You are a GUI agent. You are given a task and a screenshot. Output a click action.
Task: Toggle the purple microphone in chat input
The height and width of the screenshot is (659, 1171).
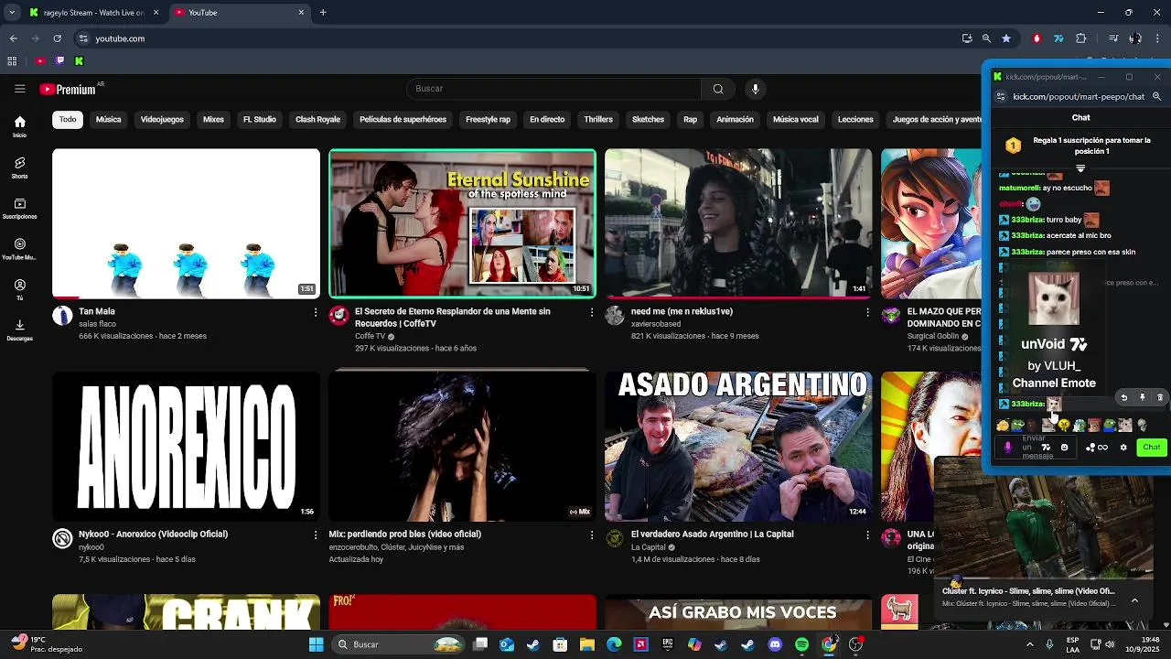click(1008, 448)
